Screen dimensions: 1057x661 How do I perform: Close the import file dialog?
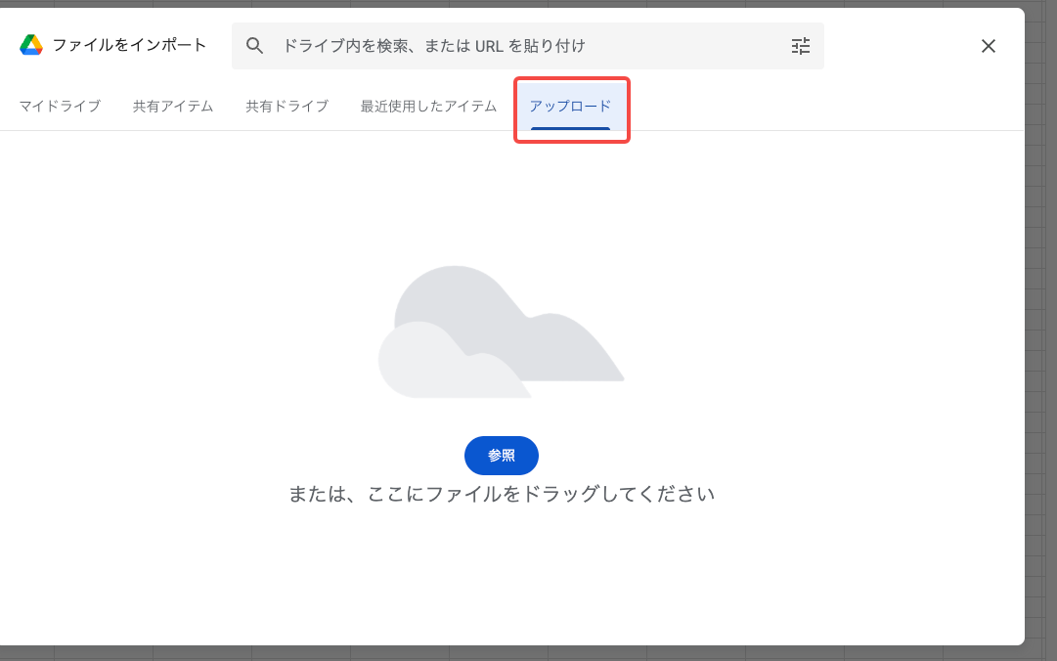[x=988, y=46]
